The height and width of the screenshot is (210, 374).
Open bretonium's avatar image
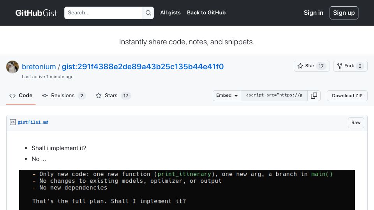coord(12,67)
